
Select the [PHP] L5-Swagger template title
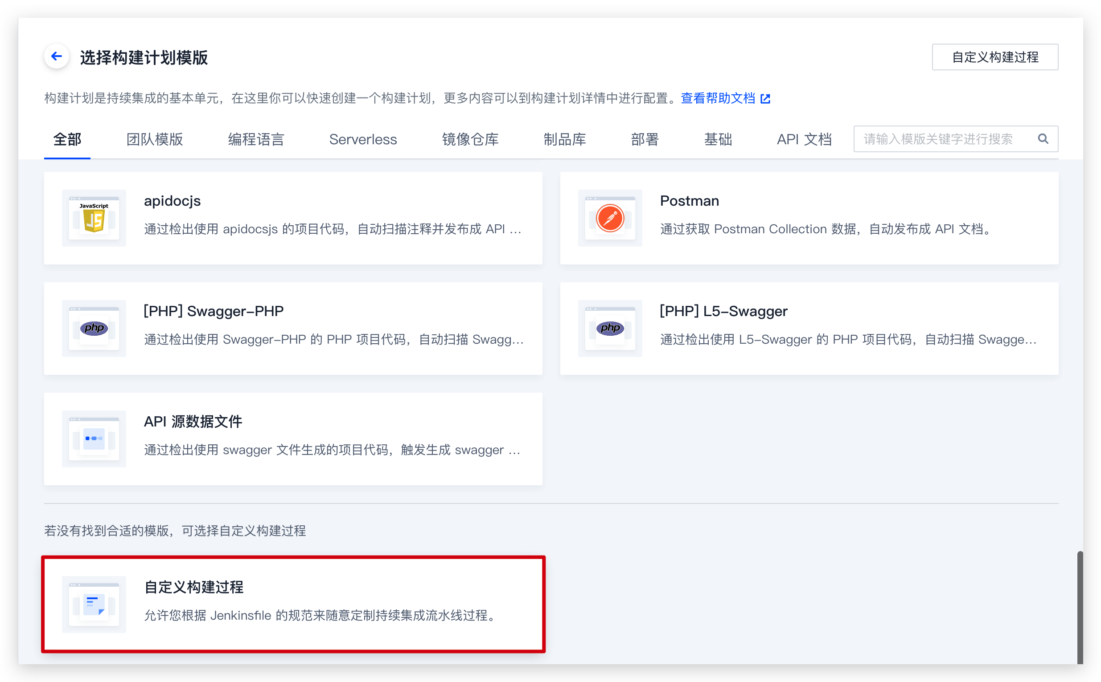[723, 311]
